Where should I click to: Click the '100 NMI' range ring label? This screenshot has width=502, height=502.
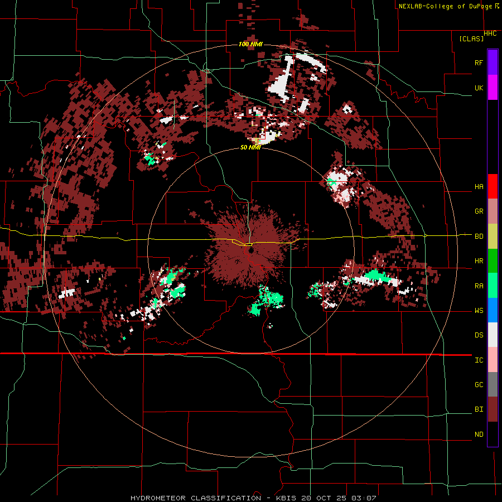coord(250,44)
